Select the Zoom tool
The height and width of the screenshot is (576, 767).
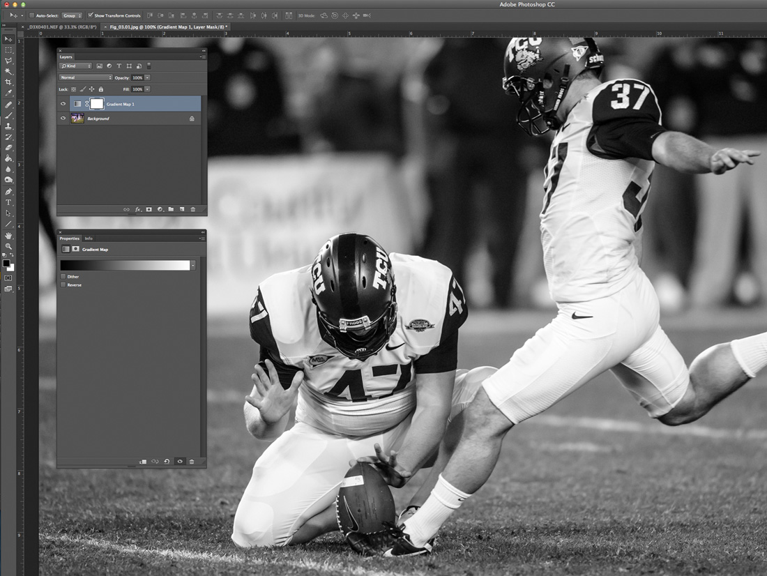[8, 247]
